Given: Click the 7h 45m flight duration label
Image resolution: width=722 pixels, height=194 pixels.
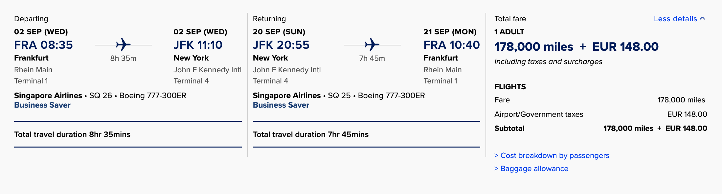Looking at the screenshot, I should [x=372, y=58].
